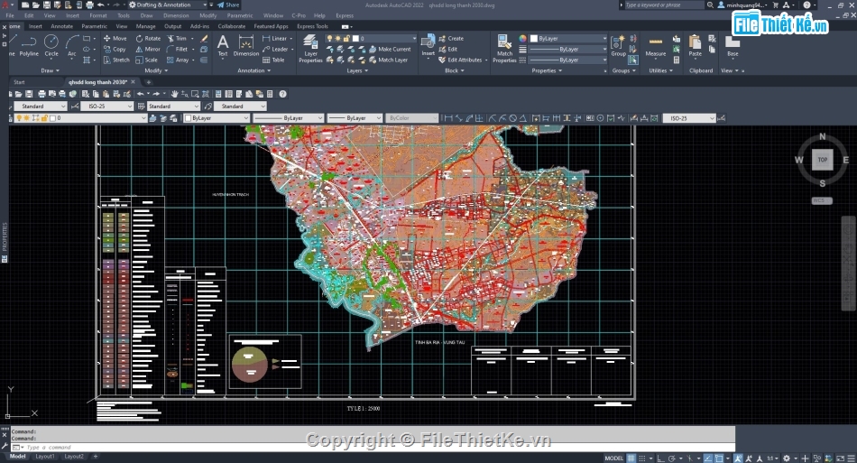Open the Format menu
The height and width of the screenshot is (463, 857).
point(97,15)
